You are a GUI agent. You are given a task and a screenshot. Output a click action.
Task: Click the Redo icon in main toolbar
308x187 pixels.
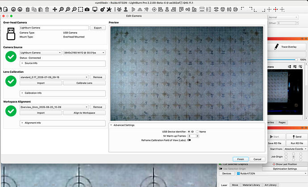20,9
